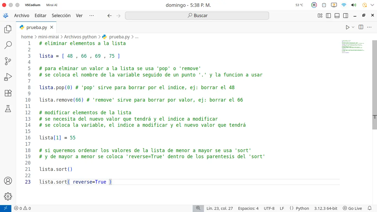Open Customize Layout icon in title bar
The image size is (377, 212).
coord(320,16)
